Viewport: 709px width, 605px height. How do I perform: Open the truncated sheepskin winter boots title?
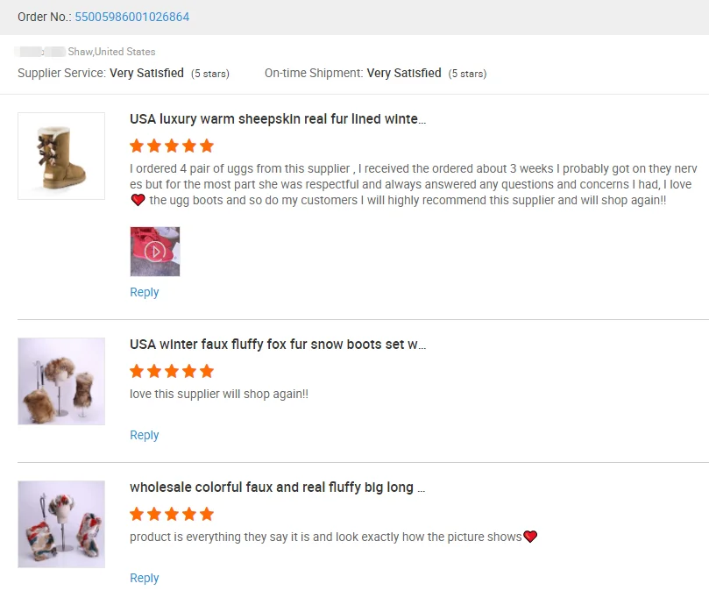tap(276, 118)
